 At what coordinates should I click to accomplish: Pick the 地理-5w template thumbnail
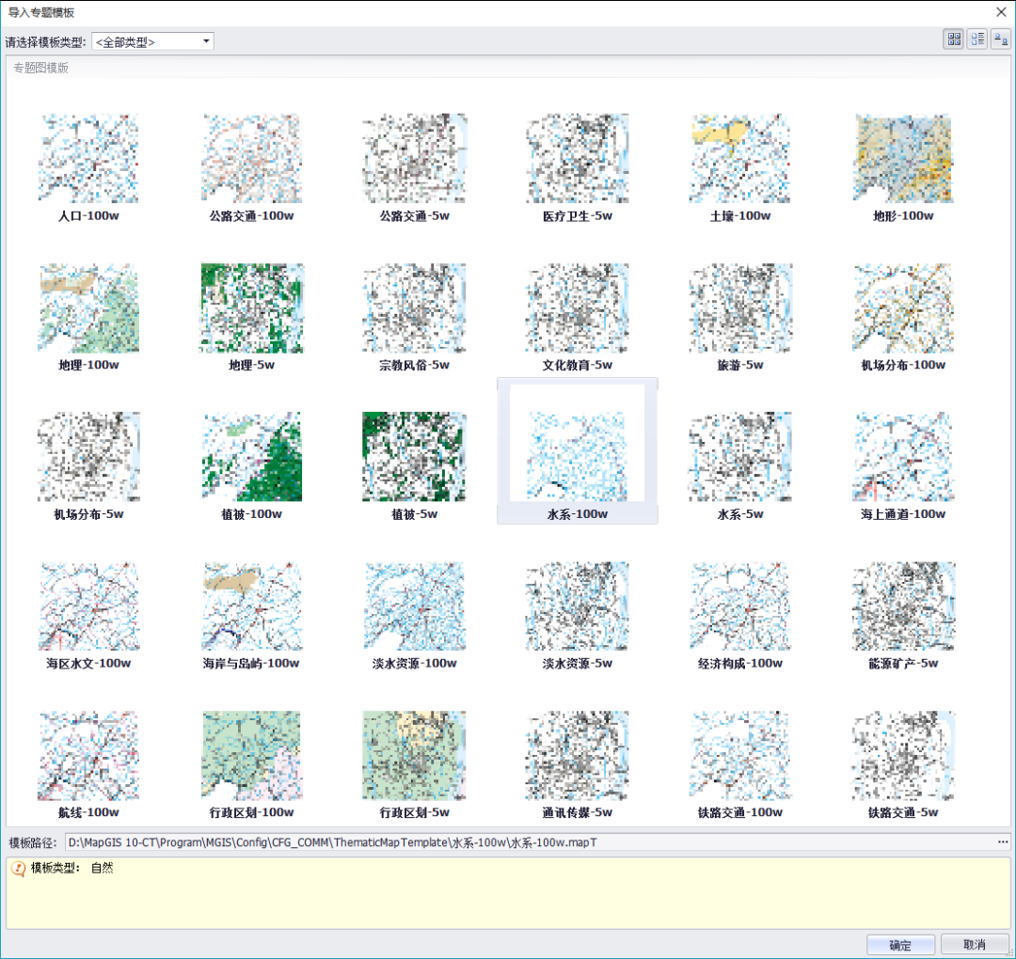click(x=251, y=309)
